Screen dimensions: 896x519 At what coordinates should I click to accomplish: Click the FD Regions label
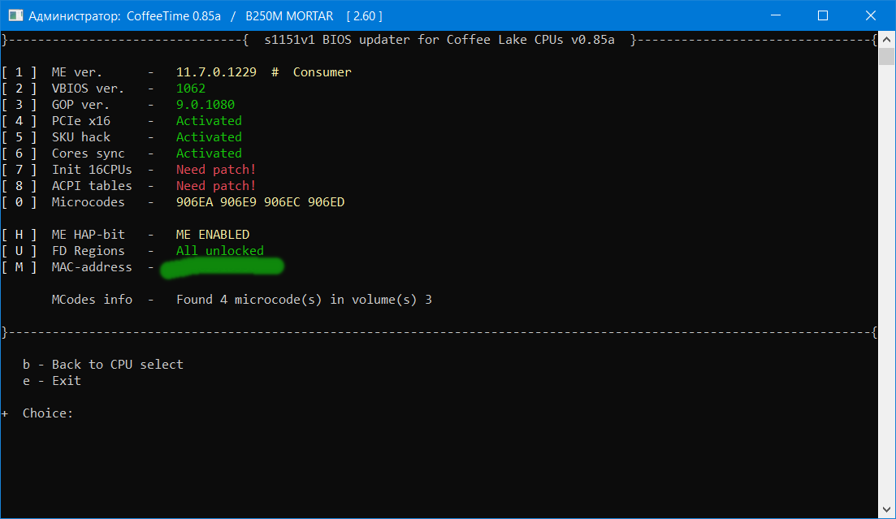click(x=88, y=250)
